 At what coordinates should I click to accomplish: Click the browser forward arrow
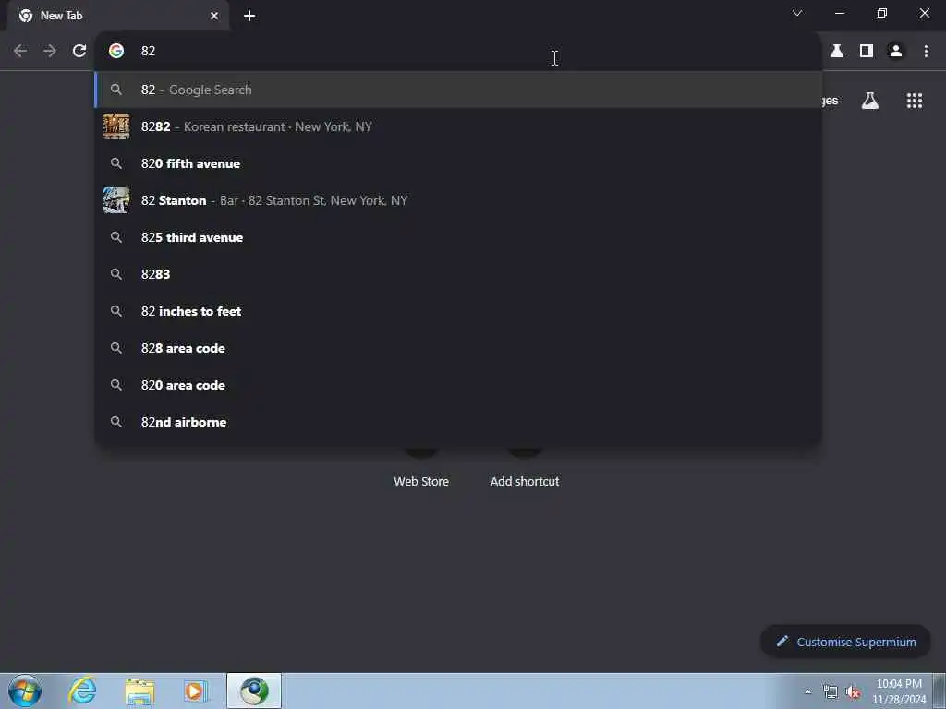click(50, 52)
